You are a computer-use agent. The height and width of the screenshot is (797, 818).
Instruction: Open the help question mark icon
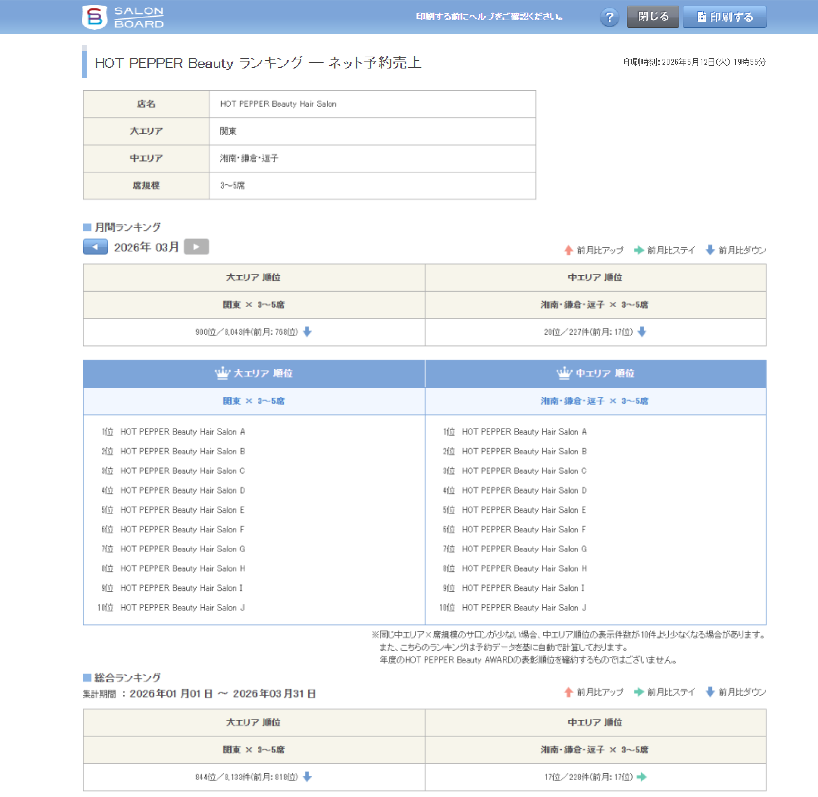(609, 17)
